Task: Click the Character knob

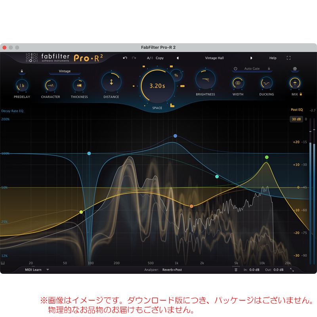Action: click(x=51, y=86)
